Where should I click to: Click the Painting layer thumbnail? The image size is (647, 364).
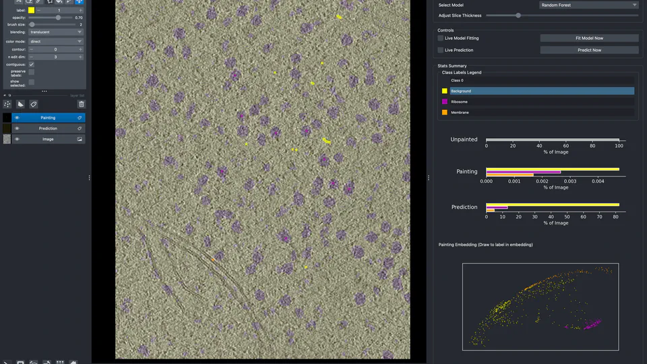(x=7, y=117)
